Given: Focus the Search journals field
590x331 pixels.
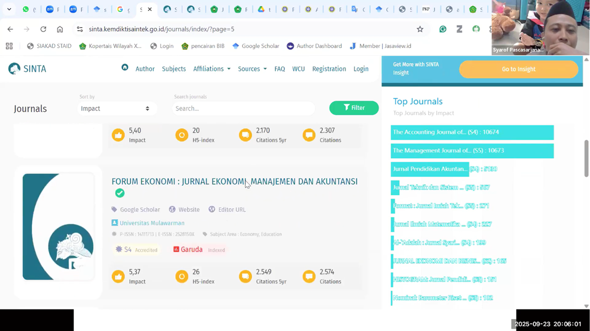Looking at the screenshot, I should click(244, 108).
